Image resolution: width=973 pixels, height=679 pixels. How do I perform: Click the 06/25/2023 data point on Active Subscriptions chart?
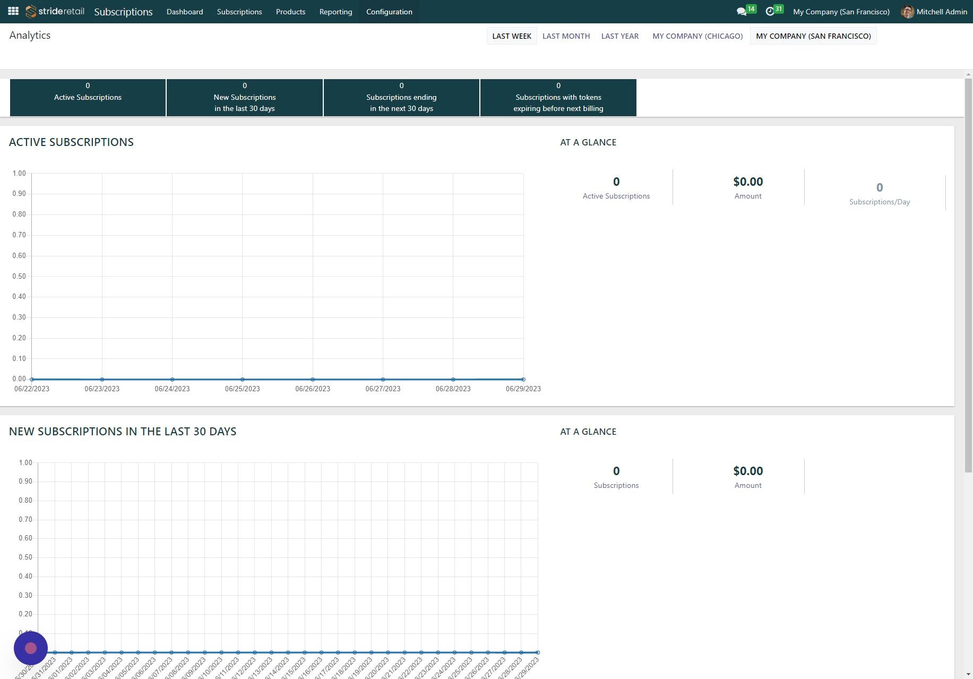click(243, 380)
